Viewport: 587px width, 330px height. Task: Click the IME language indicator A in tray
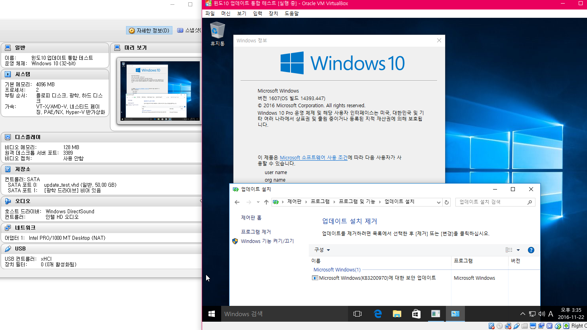[x=551, y=314]
